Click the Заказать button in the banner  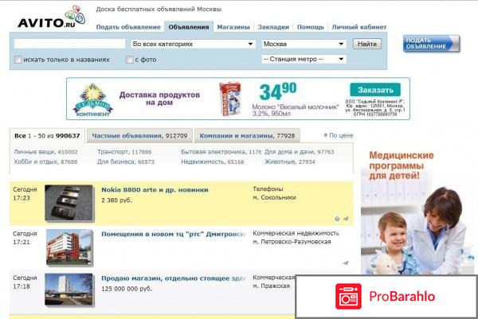point(375,90)
